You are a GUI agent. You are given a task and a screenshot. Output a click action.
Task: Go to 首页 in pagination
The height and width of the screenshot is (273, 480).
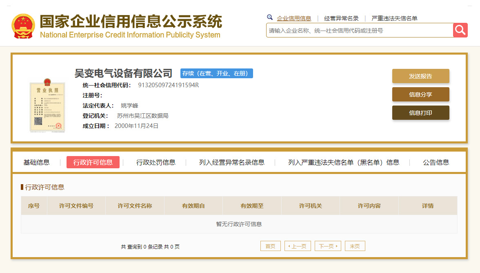[270, 246]
